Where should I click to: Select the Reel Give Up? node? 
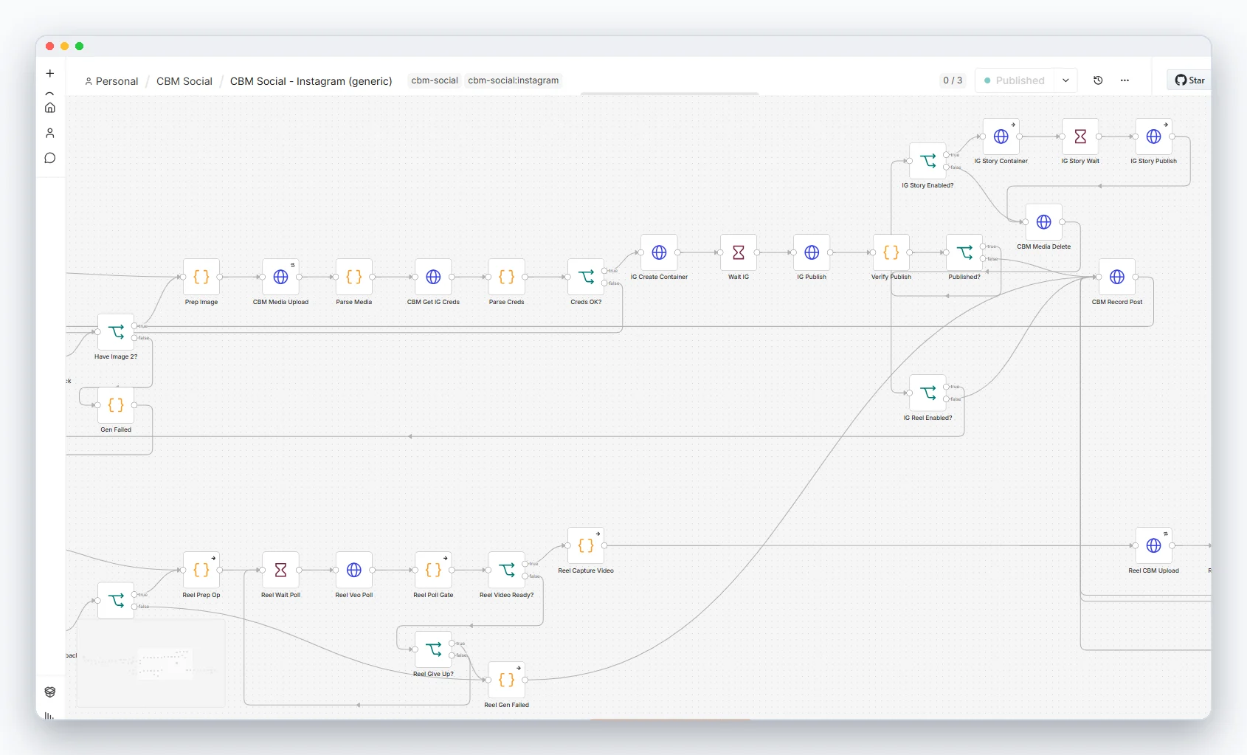433,649
